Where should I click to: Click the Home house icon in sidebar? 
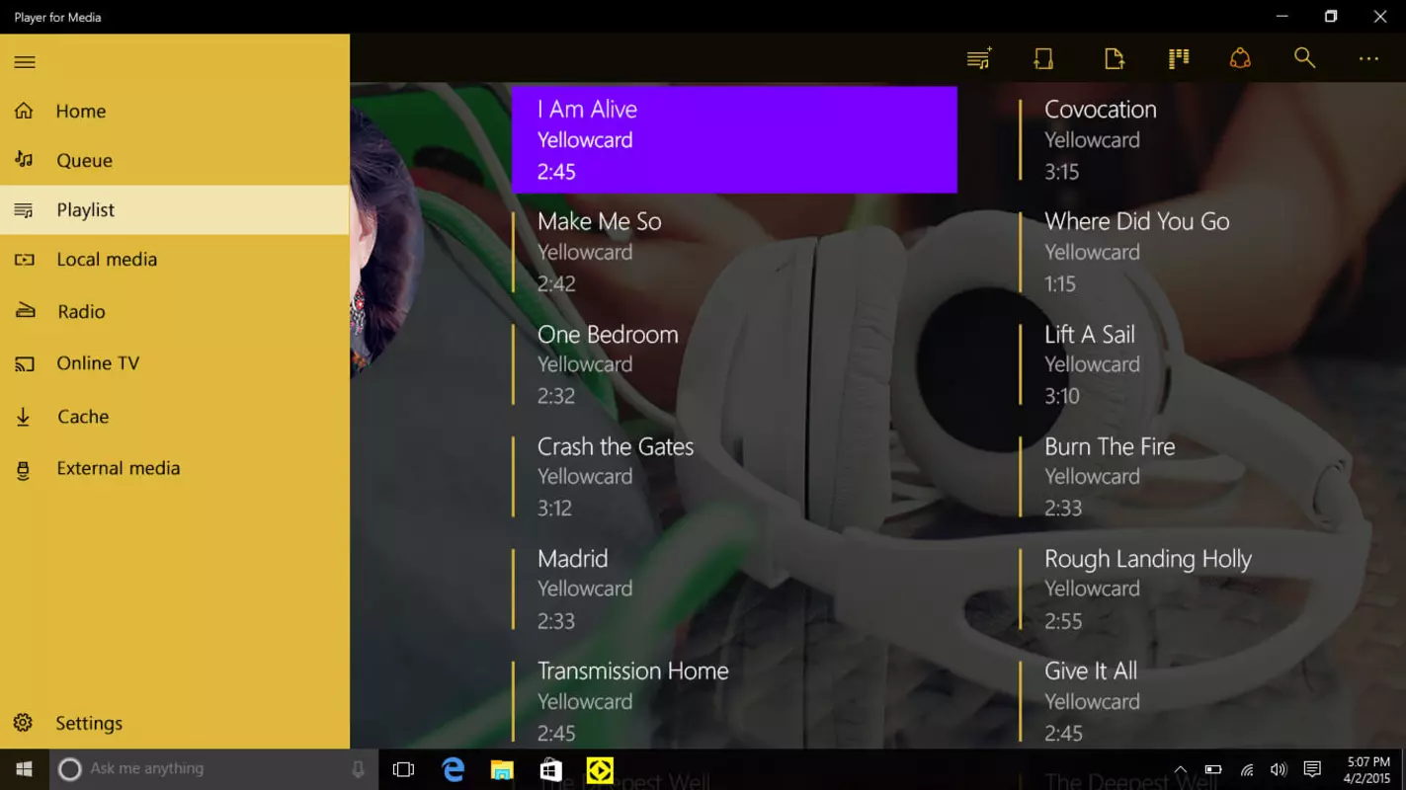point(24,111)
